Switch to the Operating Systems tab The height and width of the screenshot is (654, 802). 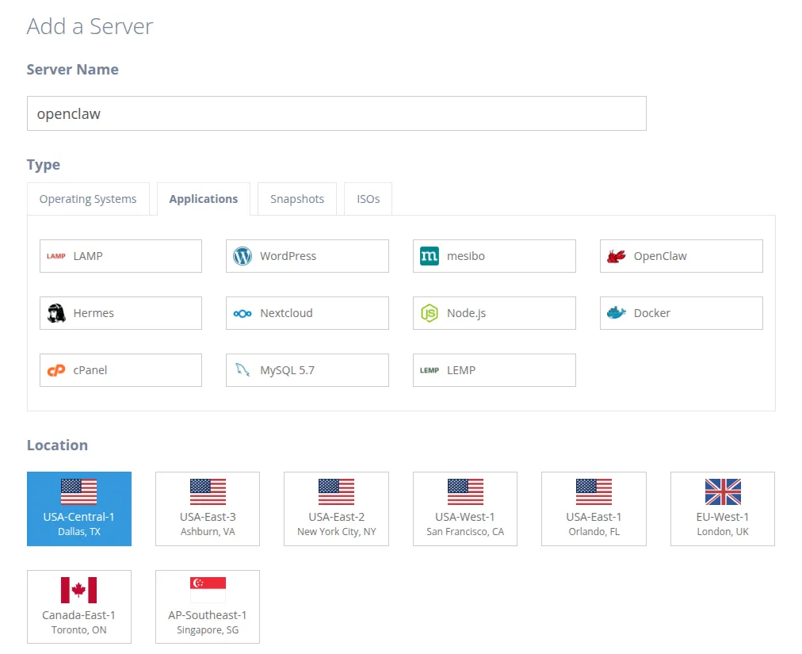coord(88,198)
